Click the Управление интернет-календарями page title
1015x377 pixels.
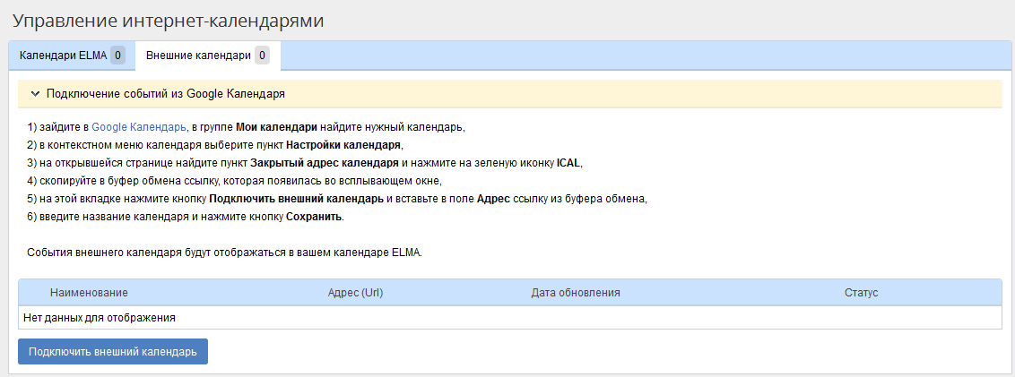(x=169, y=21)
